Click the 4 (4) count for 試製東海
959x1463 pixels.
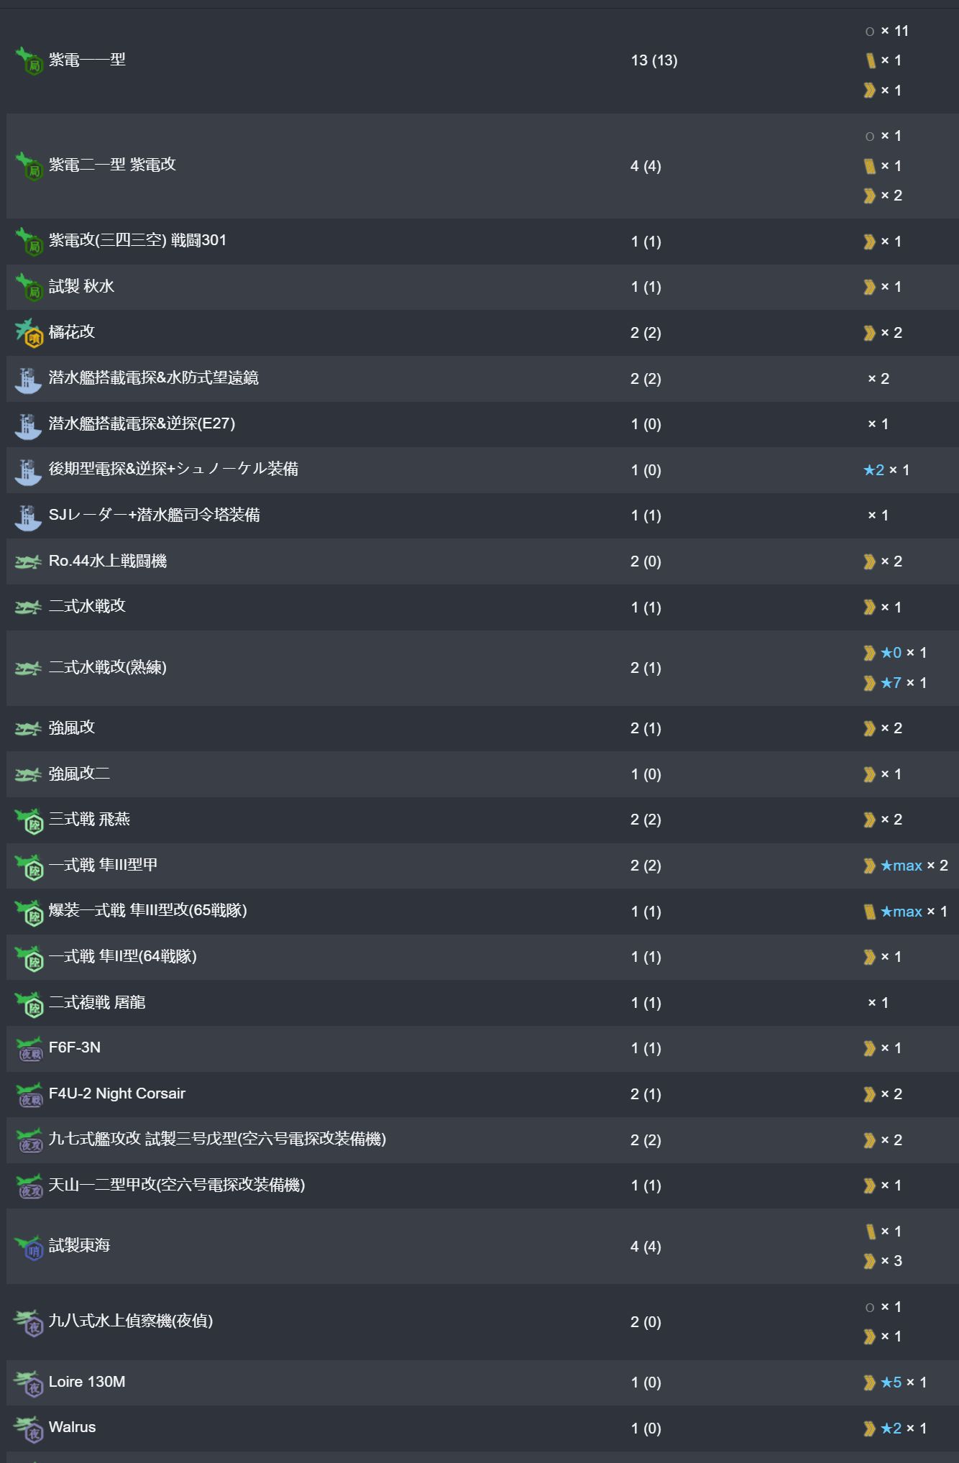pyautogui.click(x=646, y=1247)
